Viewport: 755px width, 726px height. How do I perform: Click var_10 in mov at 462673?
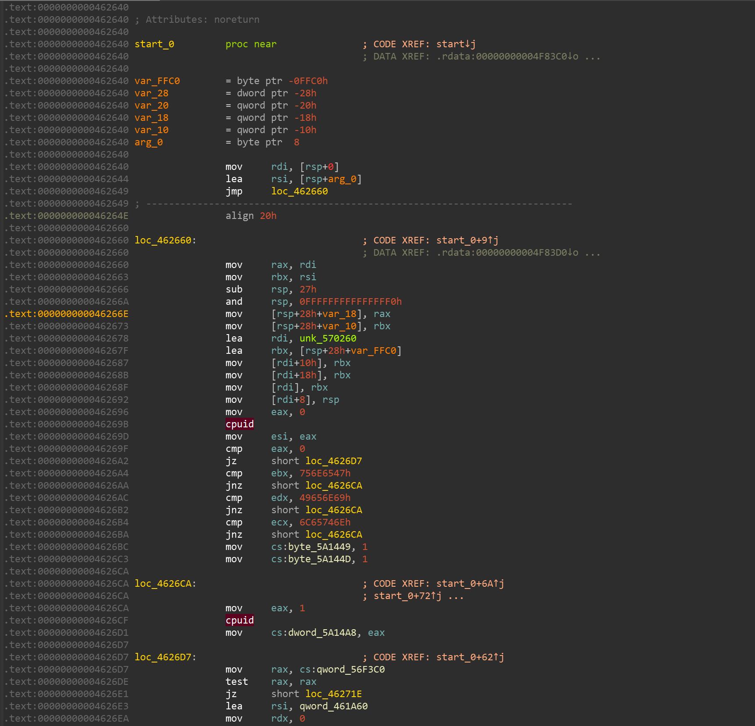point(339,326)
